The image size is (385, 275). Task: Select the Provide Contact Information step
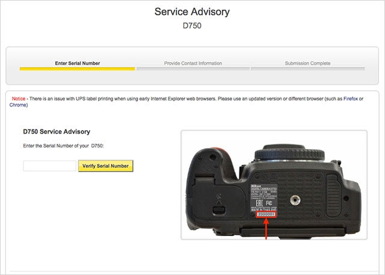193,63
